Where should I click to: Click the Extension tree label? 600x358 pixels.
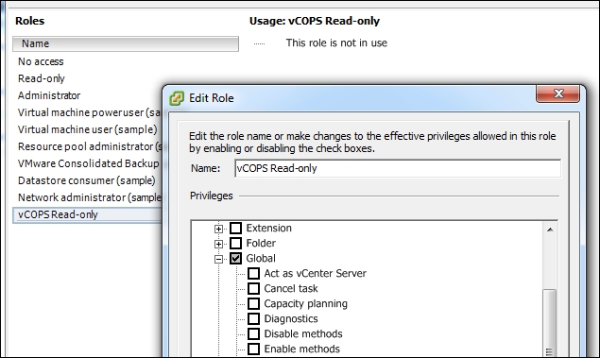(x=268, y=228)
